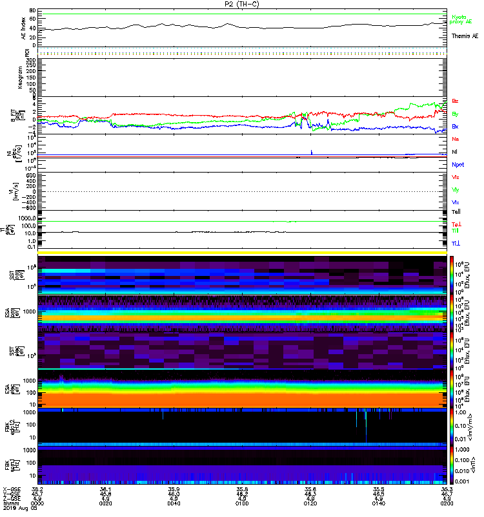
Task: Click the green 'By' legend label
Action: 455,114
